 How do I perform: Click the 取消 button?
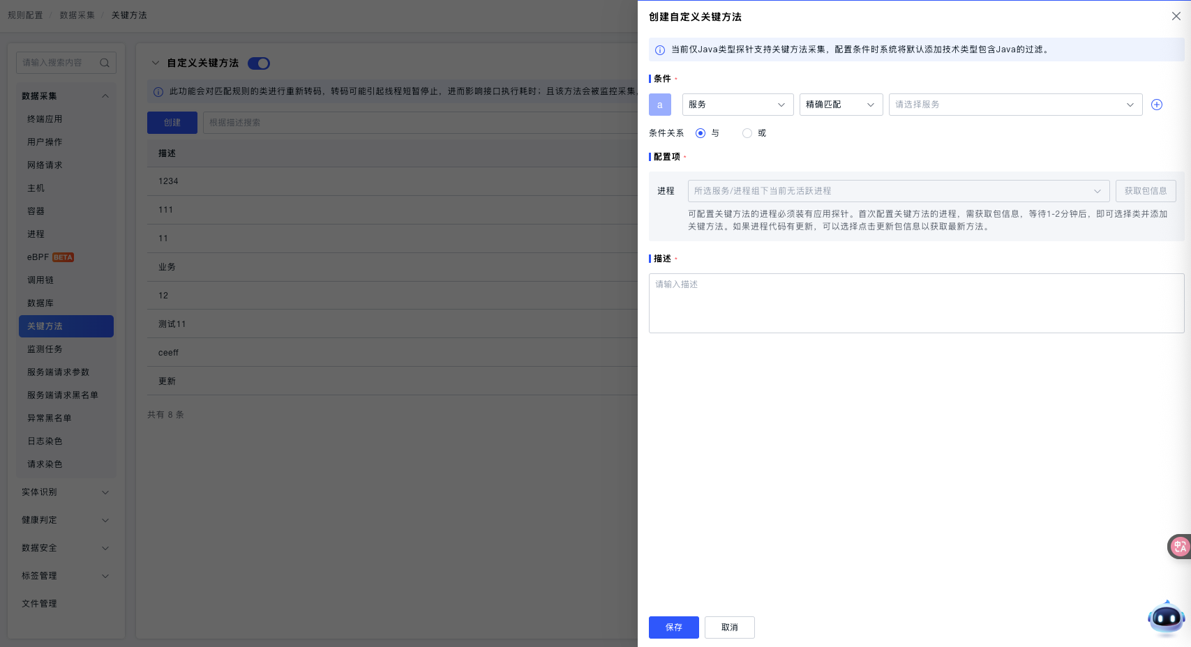(x=729, y=627)
